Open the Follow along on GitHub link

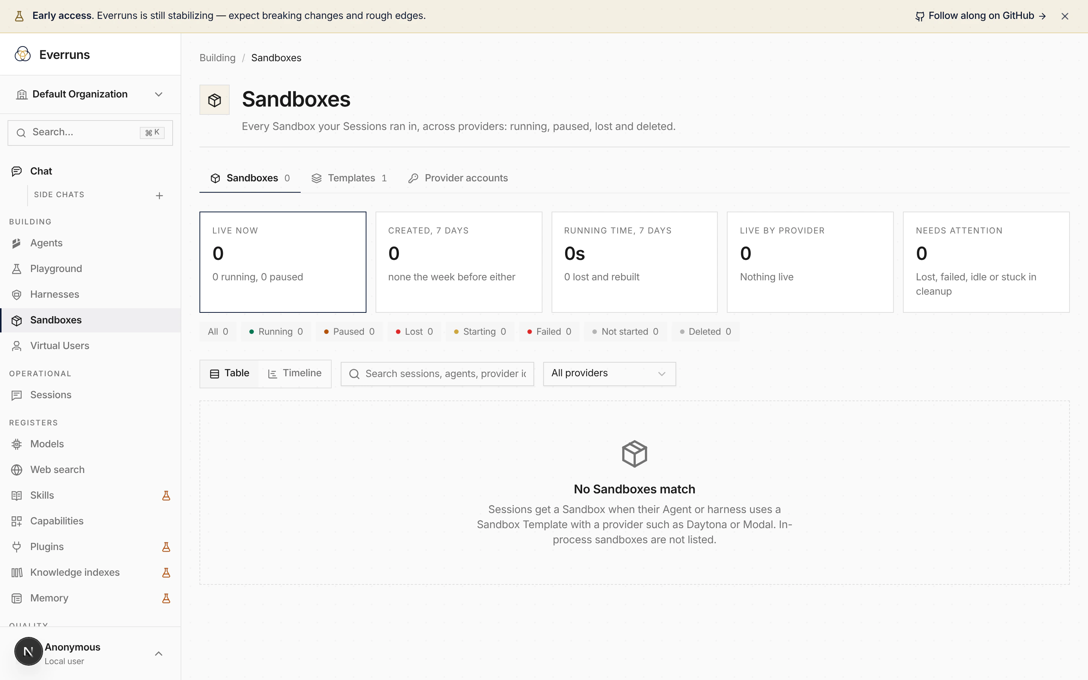(x=981, y=16)
